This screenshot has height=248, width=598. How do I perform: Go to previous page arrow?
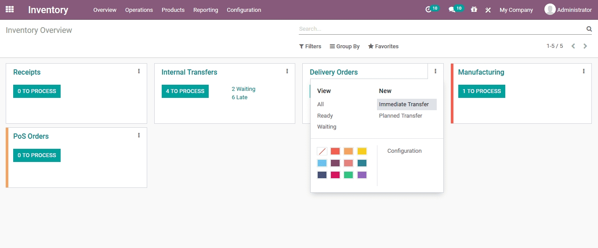pos(573,46)
